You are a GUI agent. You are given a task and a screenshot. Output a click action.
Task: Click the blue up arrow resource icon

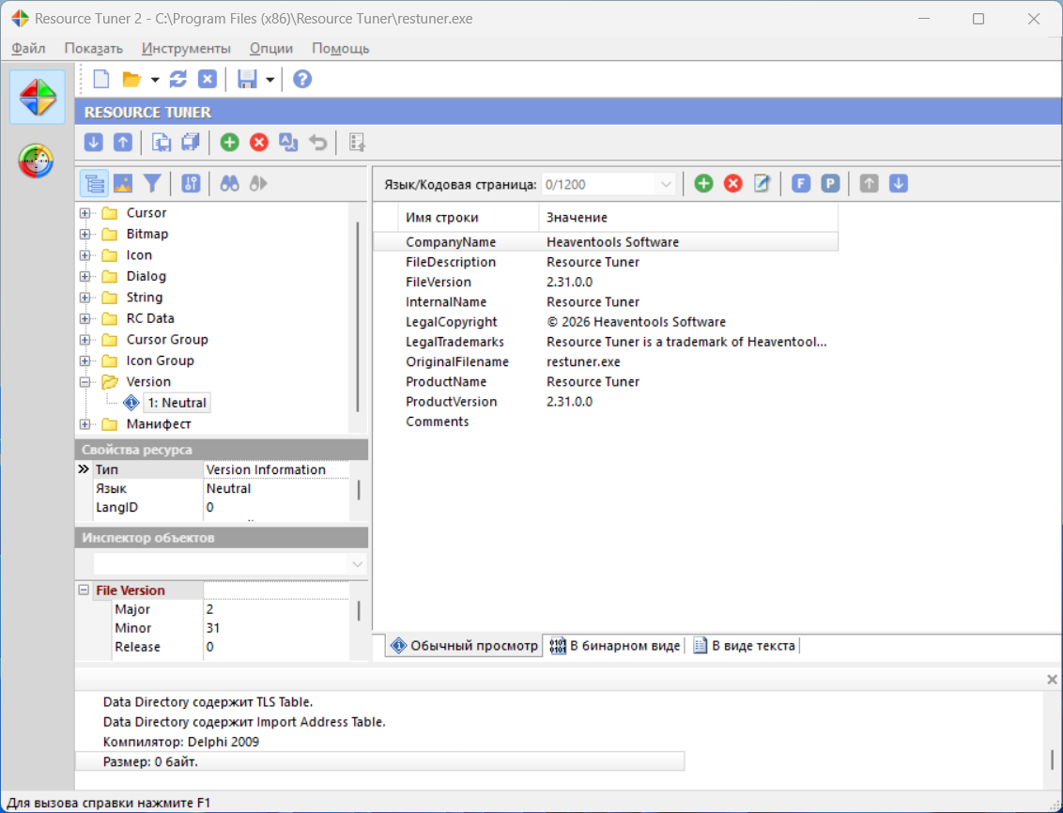123,143
